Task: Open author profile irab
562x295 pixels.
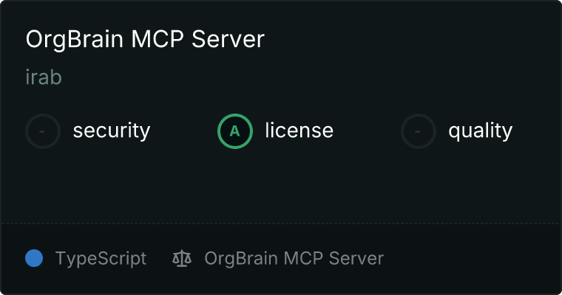Action: (44, 77)
